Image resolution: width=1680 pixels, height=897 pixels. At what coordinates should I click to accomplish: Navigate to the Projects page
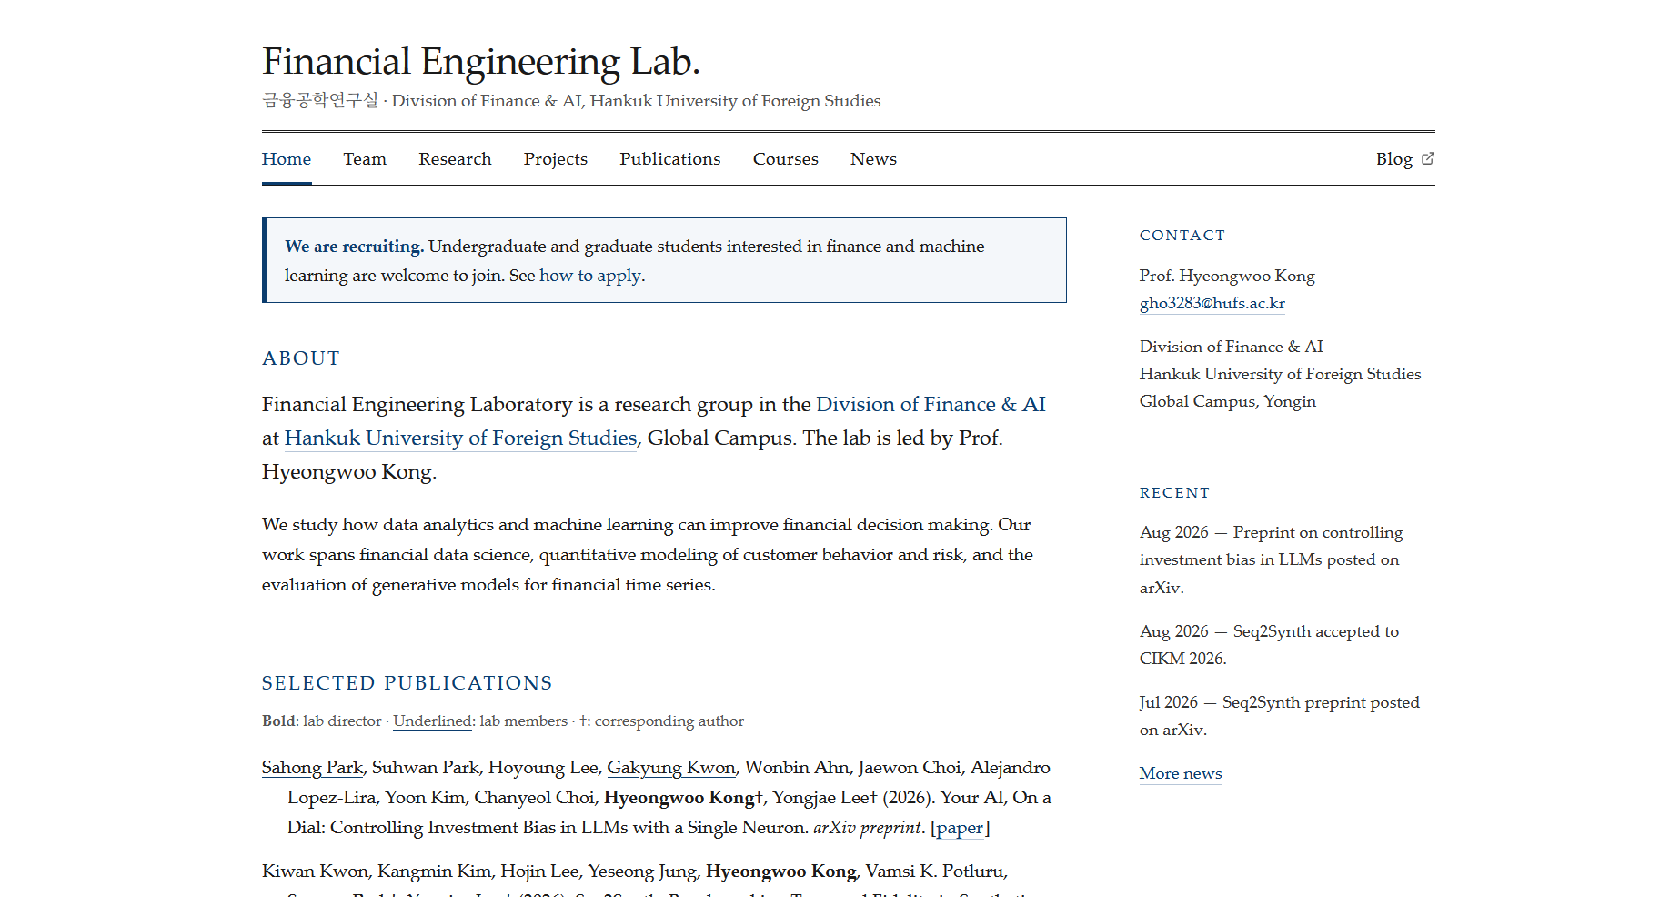(556, 159)
